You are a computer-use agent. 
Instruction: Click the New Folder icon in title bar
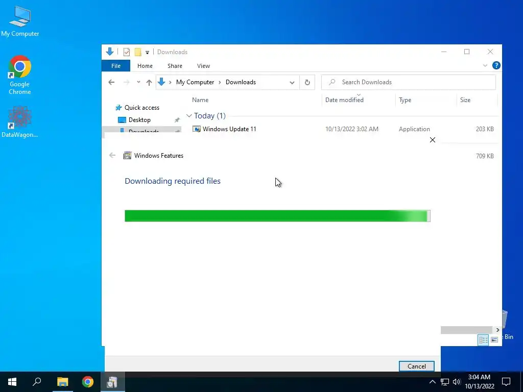click(138, 52)
